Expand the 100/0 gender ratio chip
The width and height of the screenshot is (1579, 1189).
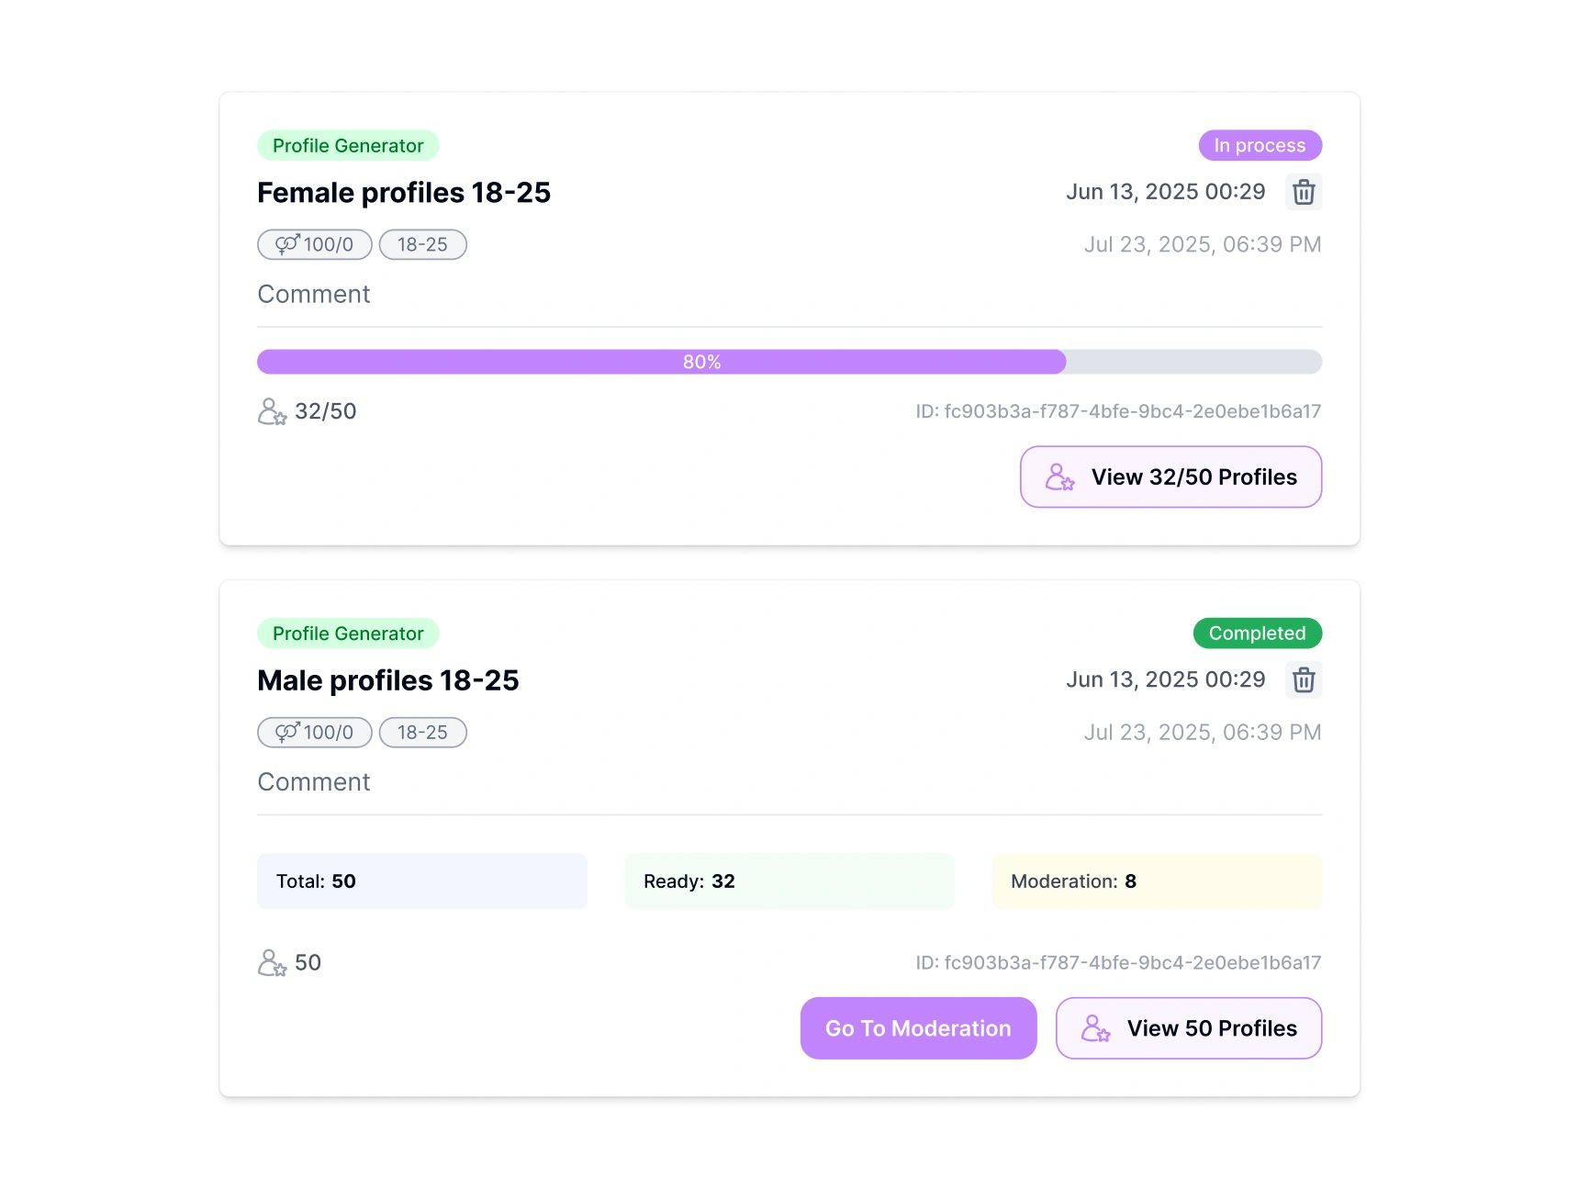click(314, 244)
